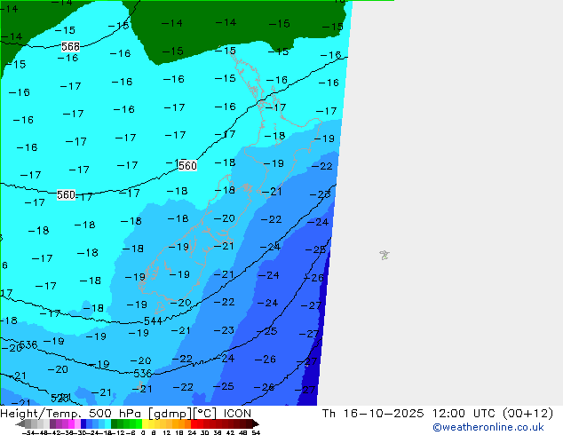Click the right arrow end of color legend
The width and height of the screenshot is (563, 435).
point(255,424)
